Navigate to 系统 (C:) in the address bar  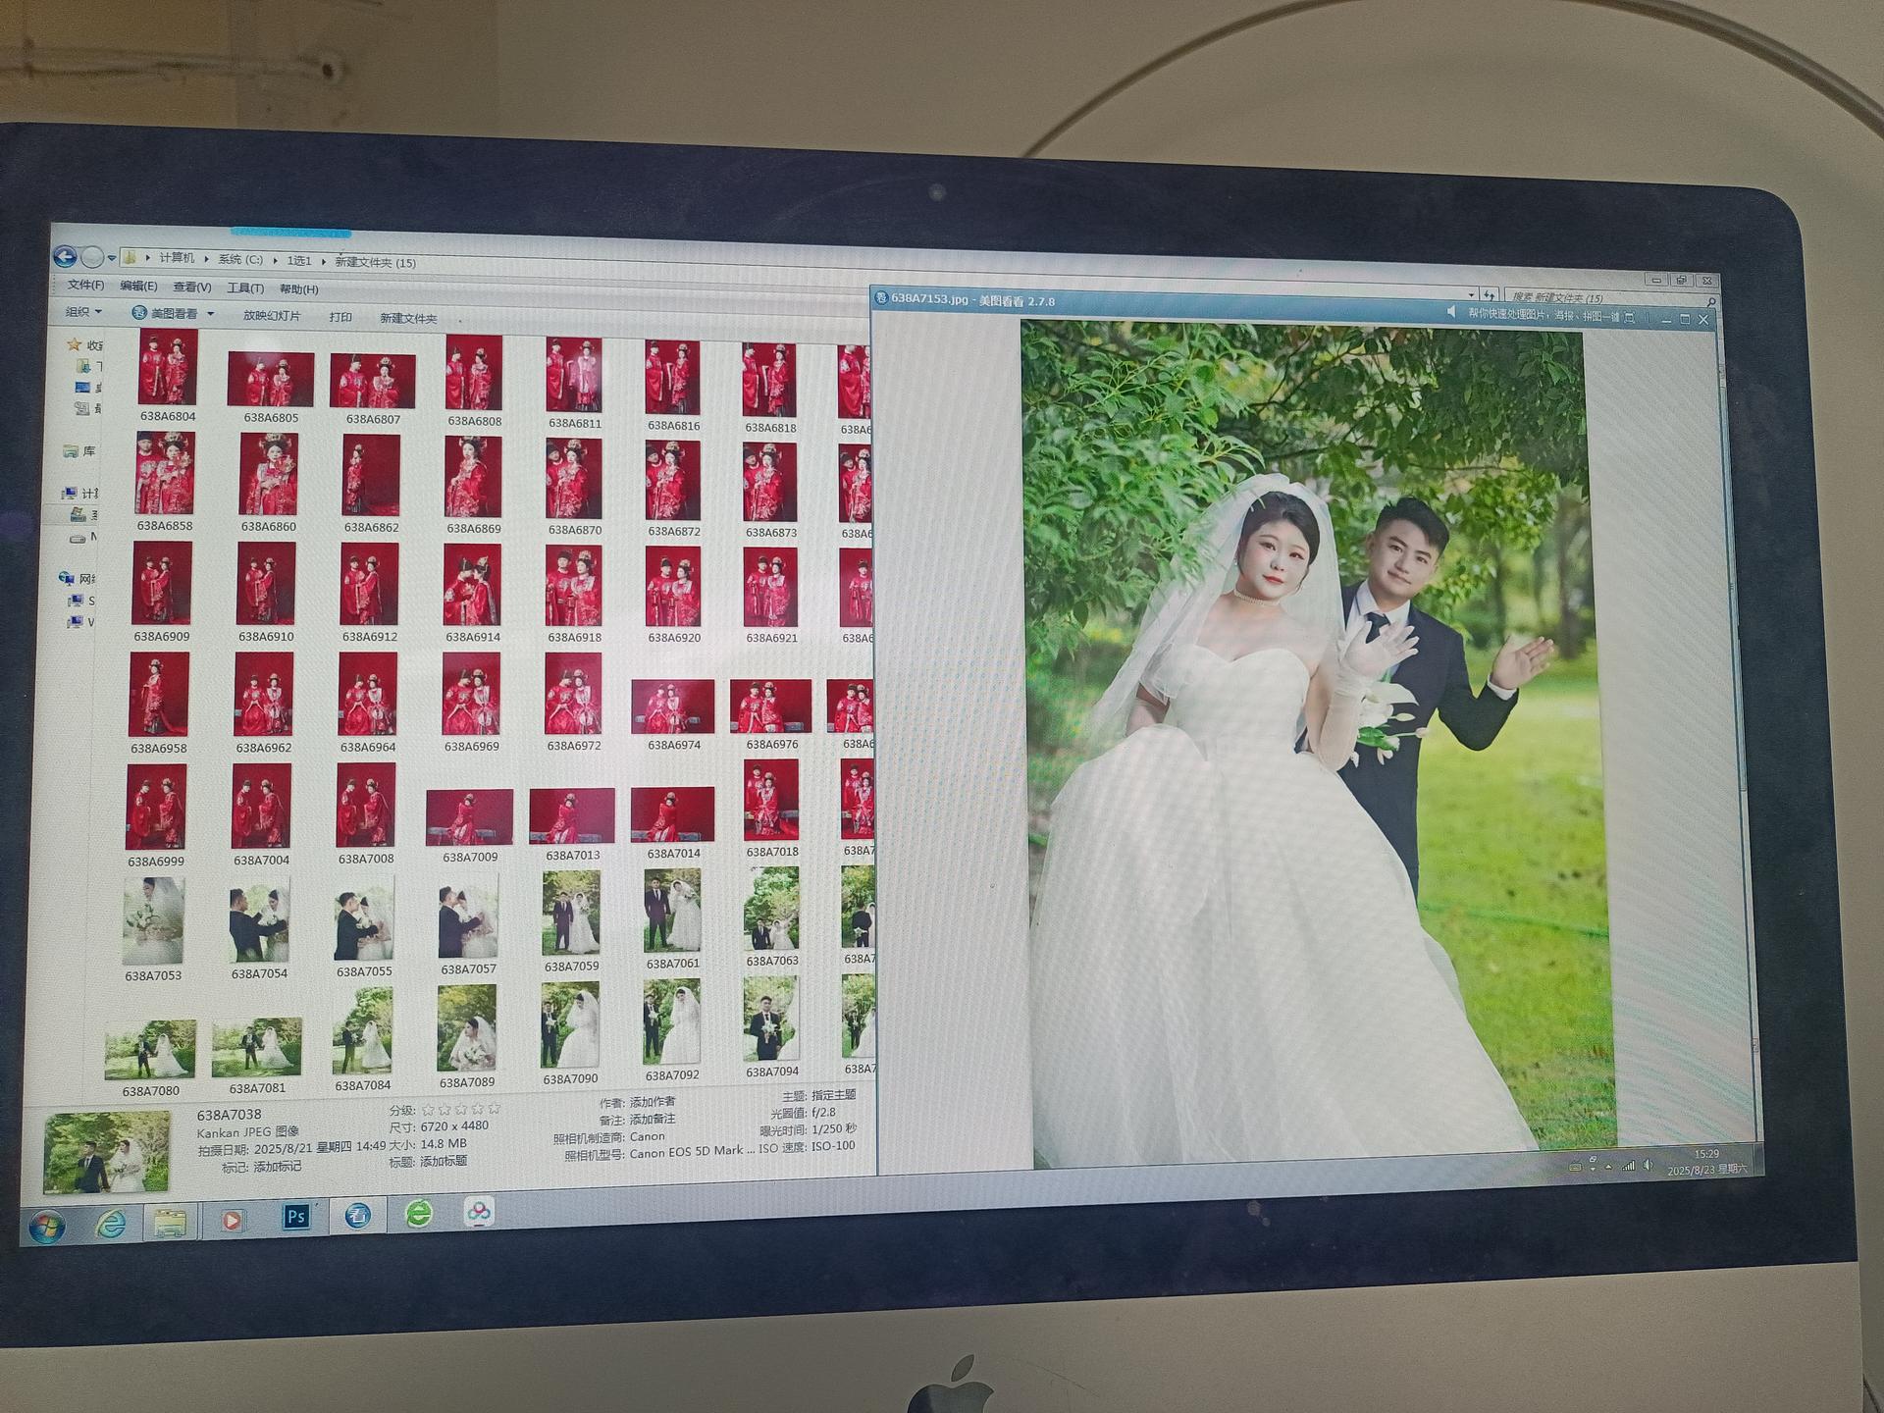pyautogui.click(x=240, y=260)
